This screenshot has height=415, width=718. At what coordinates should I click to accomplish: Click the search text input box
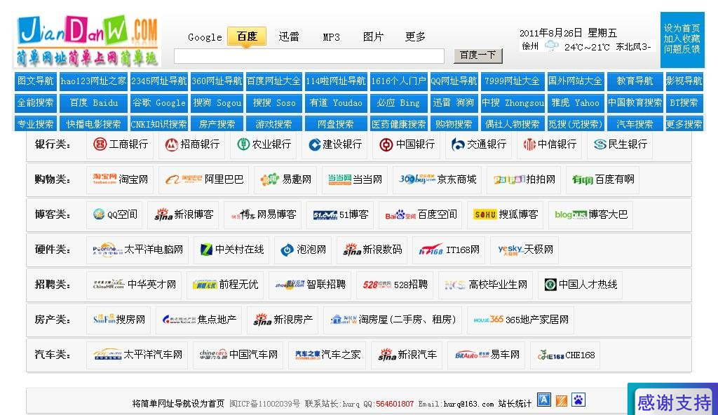309,56
